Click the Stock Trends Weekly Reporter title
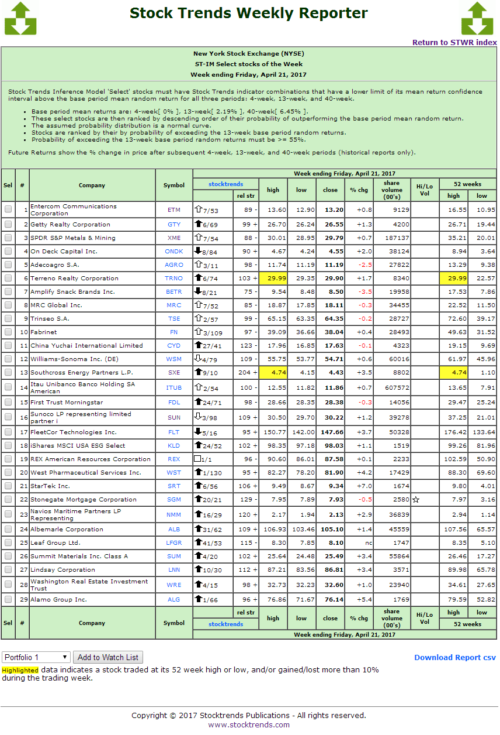This screenshot has width=500, height=735. click(249, 13)
